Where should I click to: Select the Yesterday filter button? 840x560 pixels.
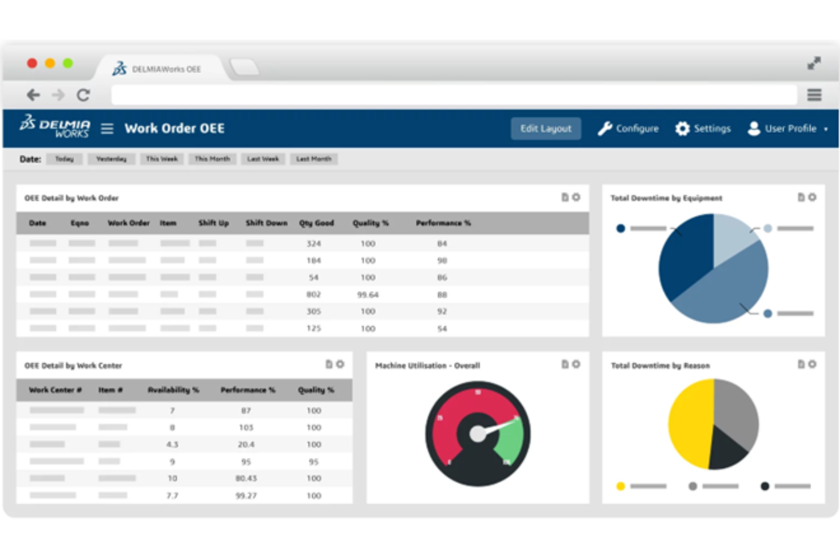click(x=111, y=159)
